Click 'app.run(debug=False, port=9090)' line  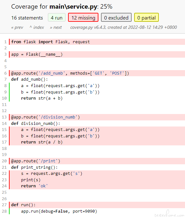pyautogui.click(x=97, y=211)
